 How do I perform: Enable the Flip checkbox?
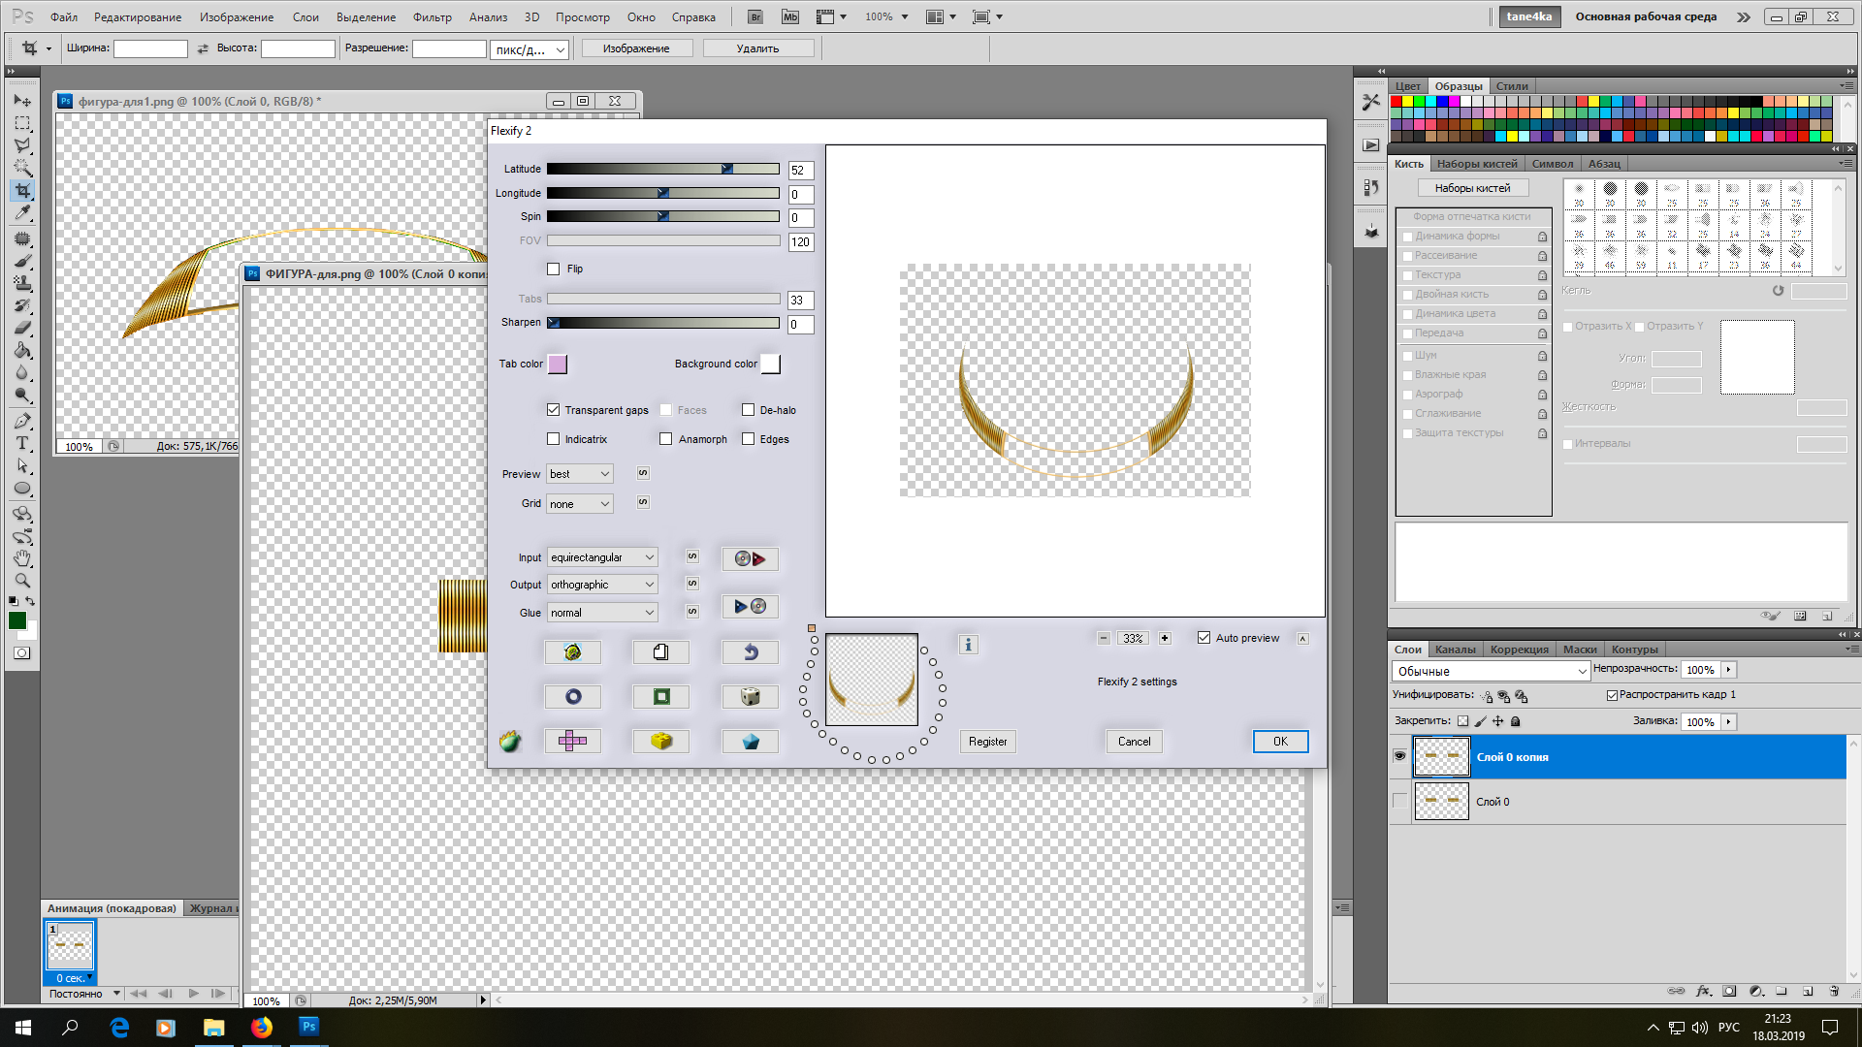click(554, 269)
